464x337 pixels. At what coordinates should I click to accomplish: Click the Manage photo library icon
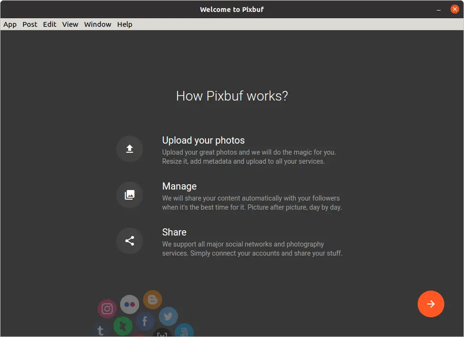tap(130, 195)
